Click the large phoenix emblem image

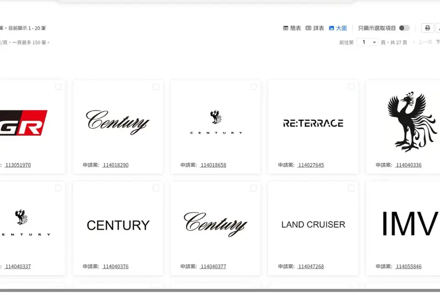[x=407, y=122]
